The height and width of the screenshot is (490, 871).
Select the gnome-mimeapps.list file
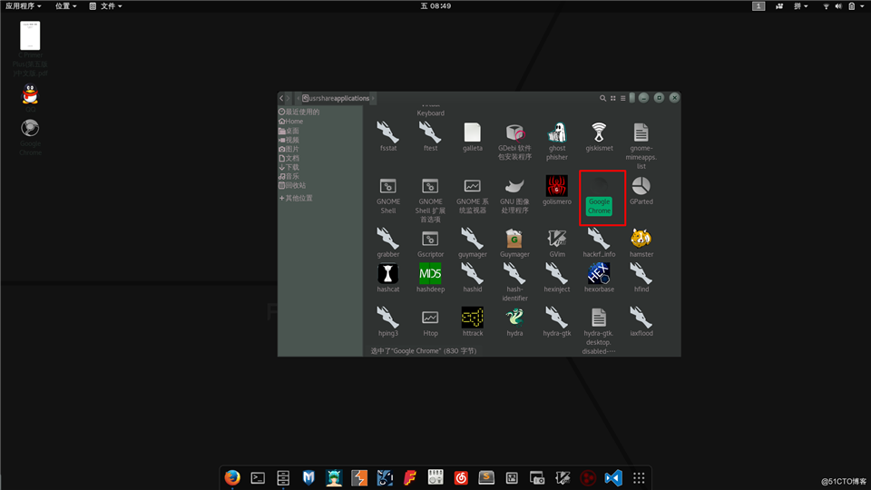[641, 132]
